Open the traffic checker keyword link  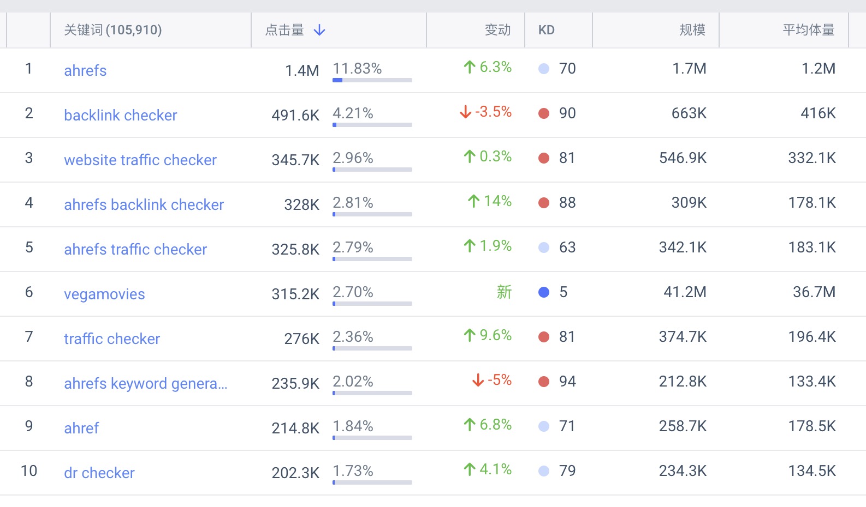point(112,339)
